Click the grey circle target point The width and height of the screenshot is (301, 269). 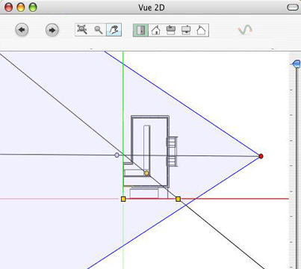117,155
